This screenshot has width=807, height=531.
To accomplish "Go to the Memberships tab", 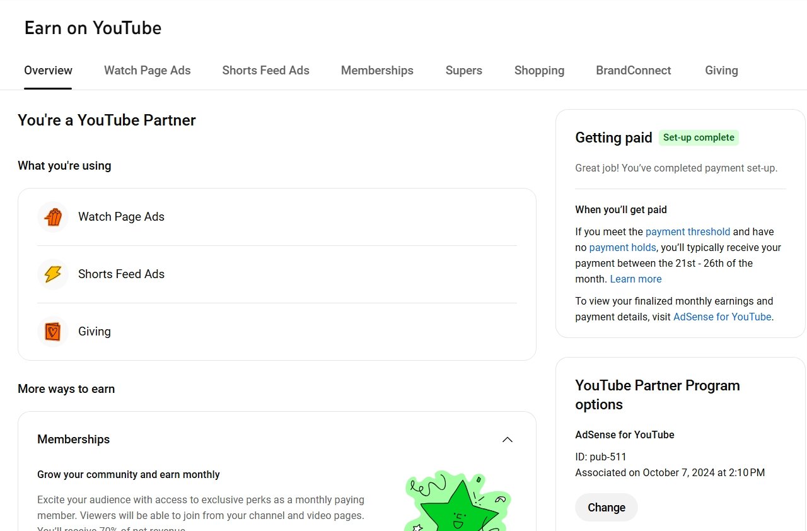I will click(x=377, y=71).
